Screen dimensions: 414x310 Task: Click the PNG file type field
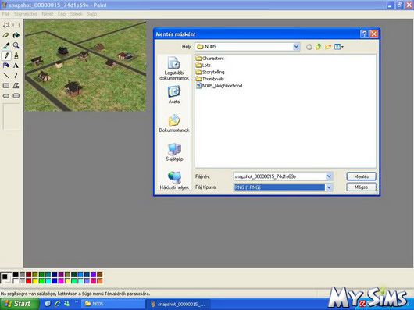tap(280, 187)
